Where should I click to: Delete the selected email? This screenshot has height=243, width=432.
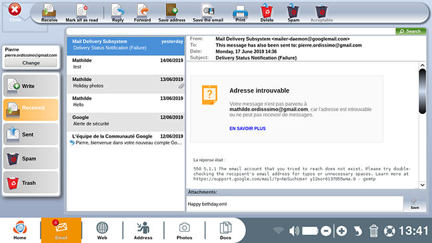point(267,13)
